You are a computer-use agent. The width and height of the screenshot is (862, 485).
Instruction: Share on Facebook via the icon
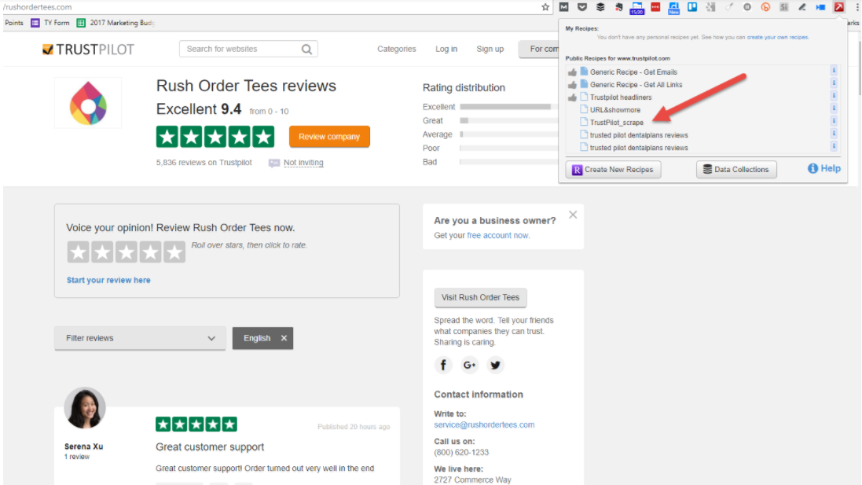point(444,365)
